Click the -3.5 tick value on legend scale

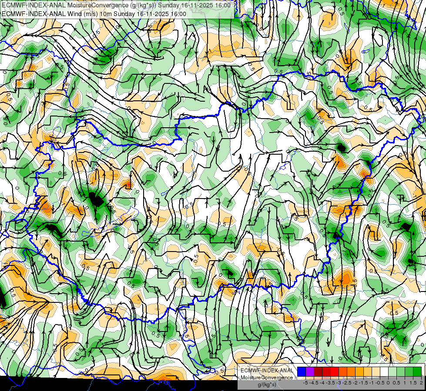(x=330, y=383)
